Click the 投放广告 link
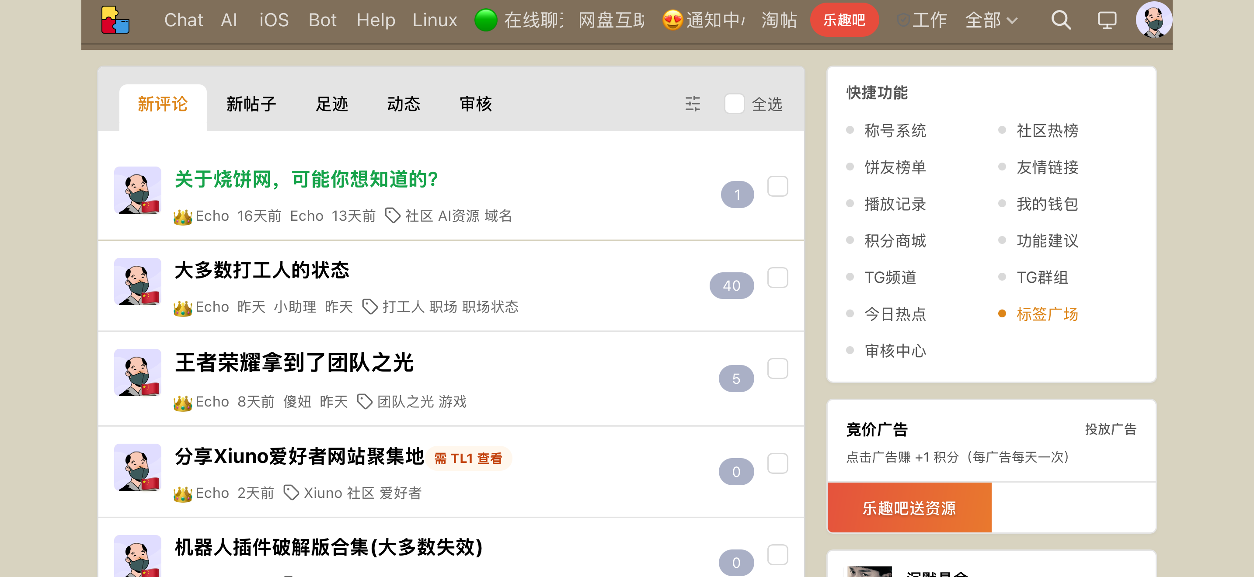This screenshot has width=1254, height=577. [1111, 429]
